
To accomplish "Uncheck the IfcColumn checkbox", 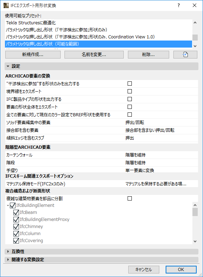I will [16, 234].
